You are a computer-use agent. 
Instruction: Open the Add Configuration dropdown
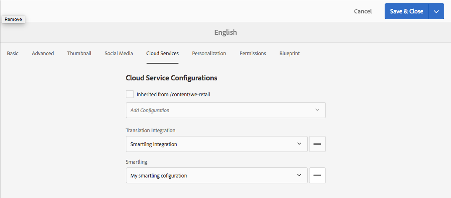pos(226,110)
